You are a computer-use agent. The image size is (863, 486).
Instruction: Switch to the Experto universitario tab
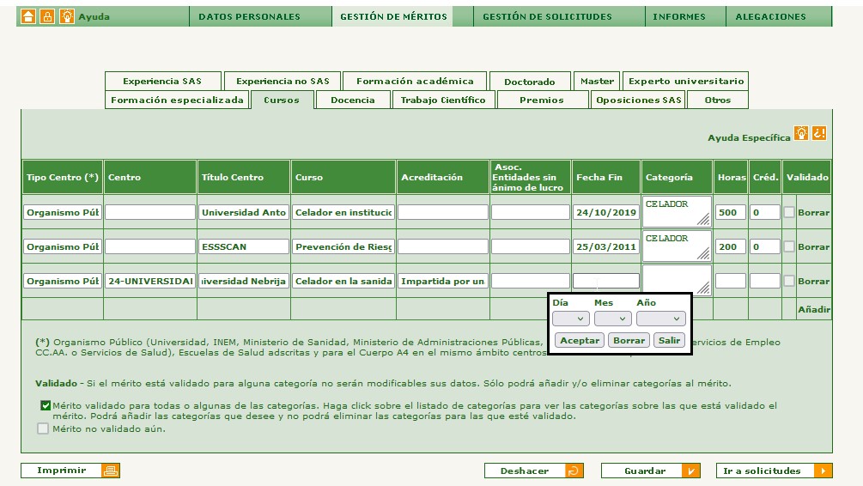686,81
